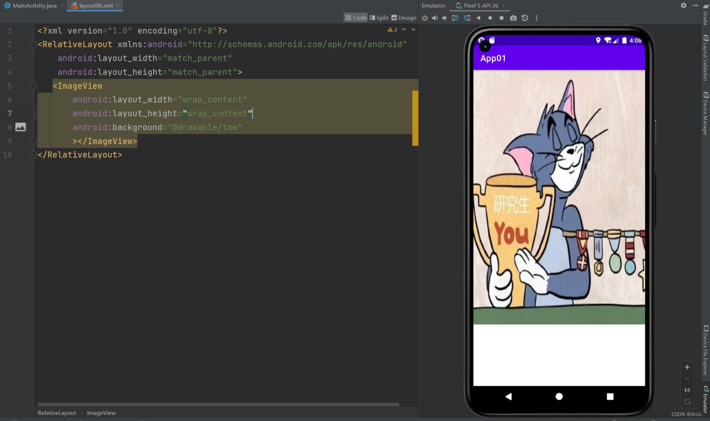Image resolution: width=710 pixels, height=421 pixels.
Task: Lower emulator volume with Volume Down icon
Action: (444, 18)
